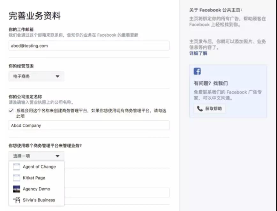Screen dimensions: 277x211
Task: Click the 你的经营范围 label
Action: point(21,66)
